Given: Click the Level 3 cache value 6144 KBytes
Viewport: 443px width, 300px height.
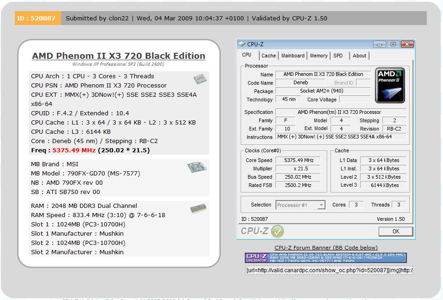Looking at the screenshot, I should [x=384, y=185].
